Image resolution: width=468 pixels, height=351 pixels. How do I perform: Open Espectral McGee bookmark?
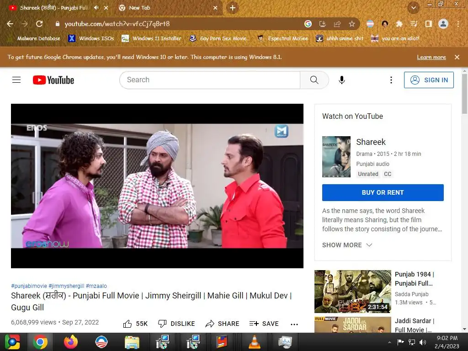(282, 38)
